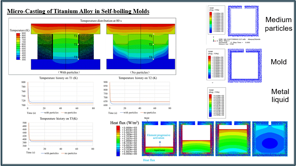
Task: Click the Medium particles label
Action: coord(278,24)
